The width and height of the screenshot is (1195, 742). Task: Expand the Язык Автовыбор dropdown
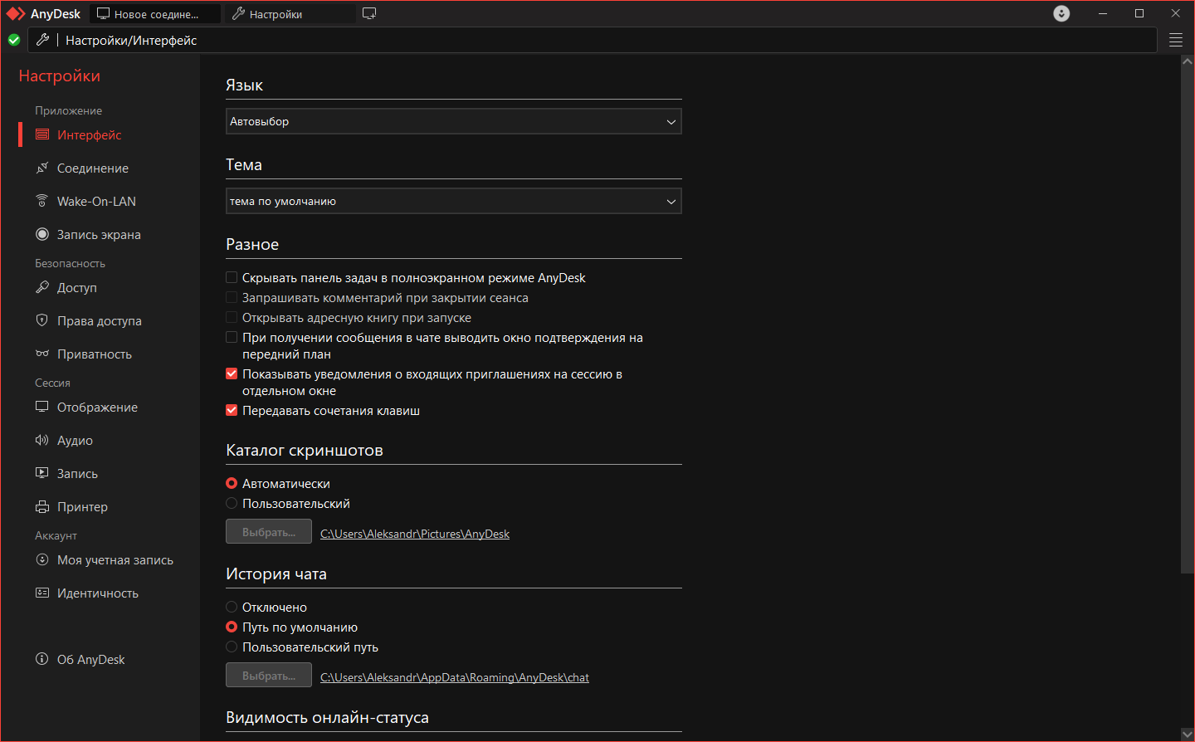tap(454, 121)
